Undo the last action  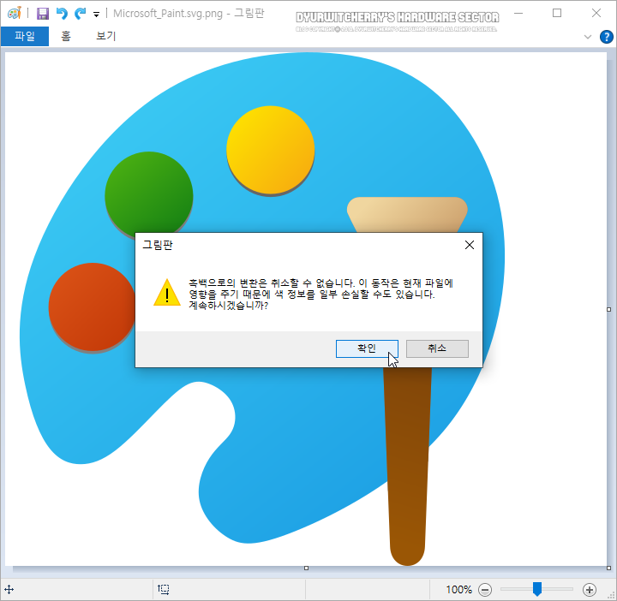[62, 14]
